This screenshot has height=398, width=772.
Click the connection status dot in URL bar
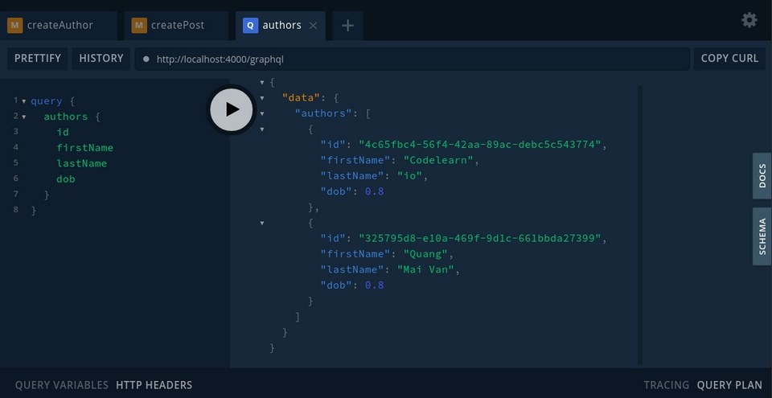coord(146,59)
